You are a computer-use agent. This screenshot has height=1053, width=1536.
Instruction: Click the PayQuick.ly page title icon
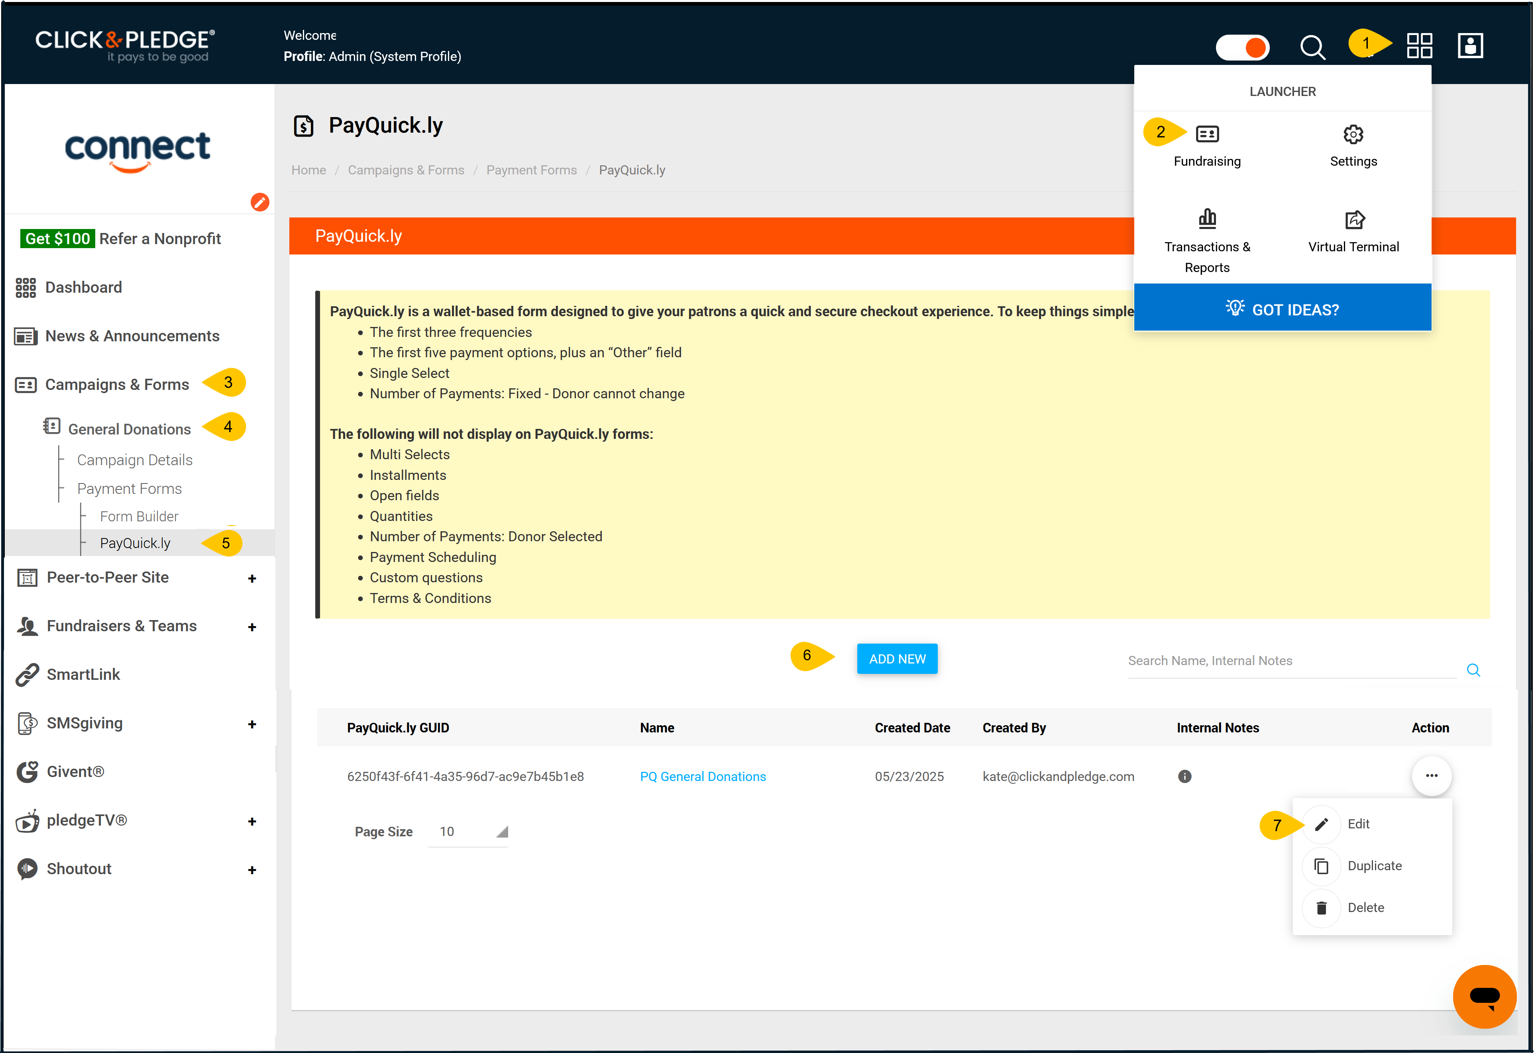(303, 125)
